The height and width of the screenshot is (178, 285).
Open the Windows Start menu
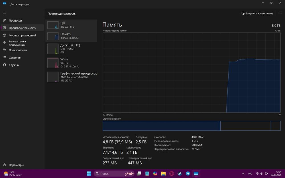click(89, 173)
